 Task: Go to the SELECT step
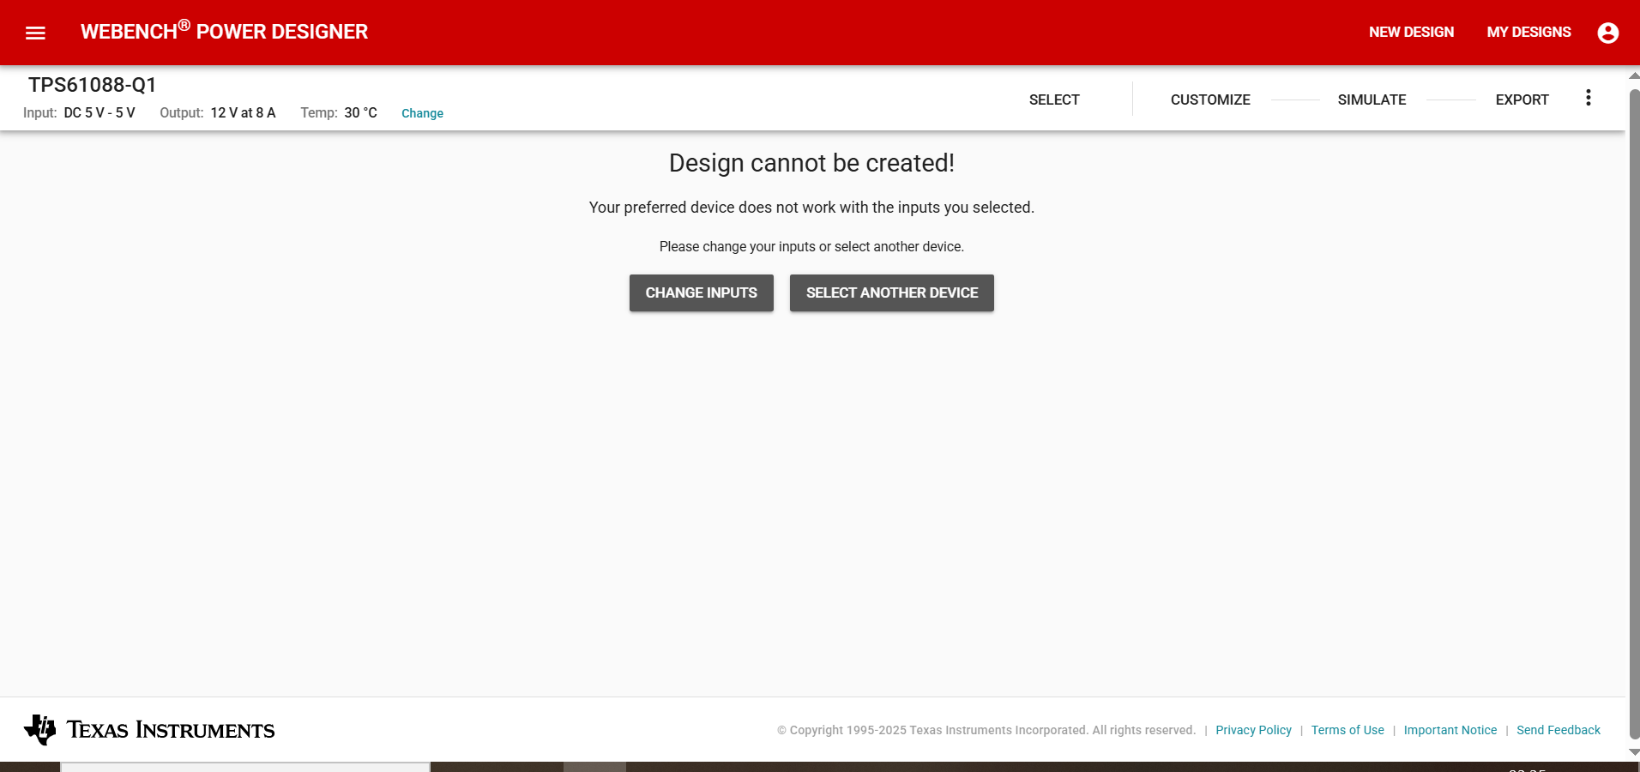pos(1054,100)
